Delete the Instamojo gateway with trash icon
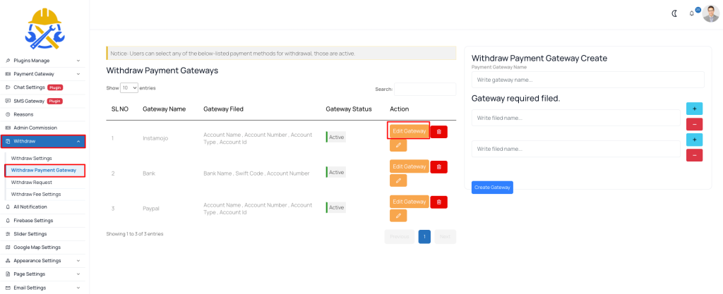 [439, 132]
